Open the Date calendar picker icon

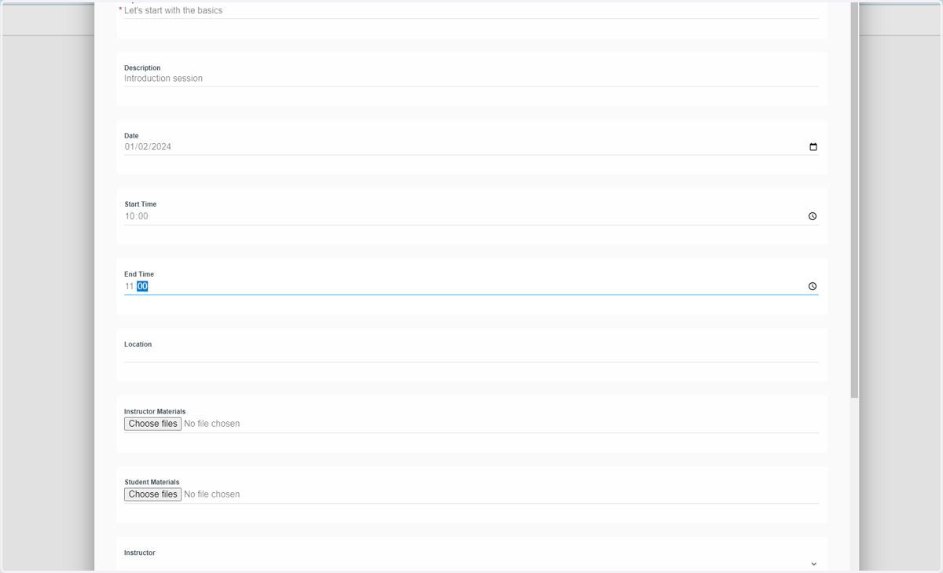813,147
